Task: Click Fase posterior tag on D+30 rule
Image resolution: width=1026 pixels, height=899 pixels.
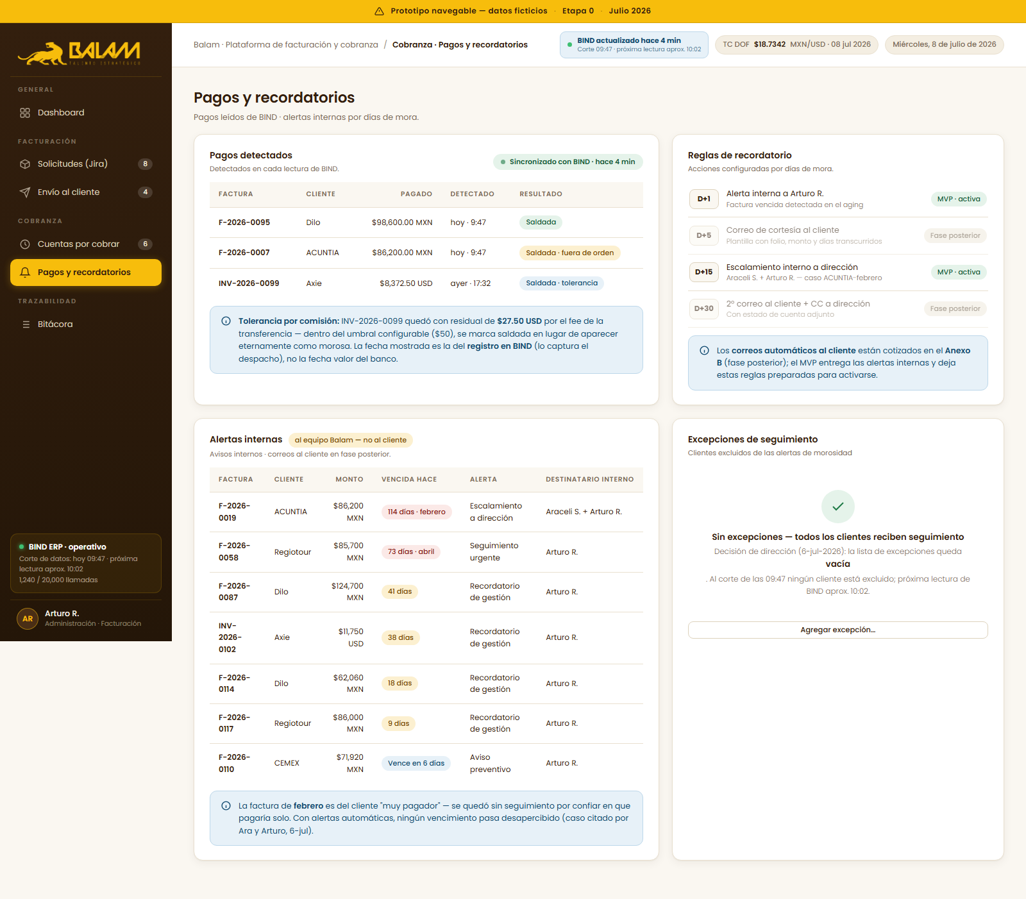Action: point(955,308)
